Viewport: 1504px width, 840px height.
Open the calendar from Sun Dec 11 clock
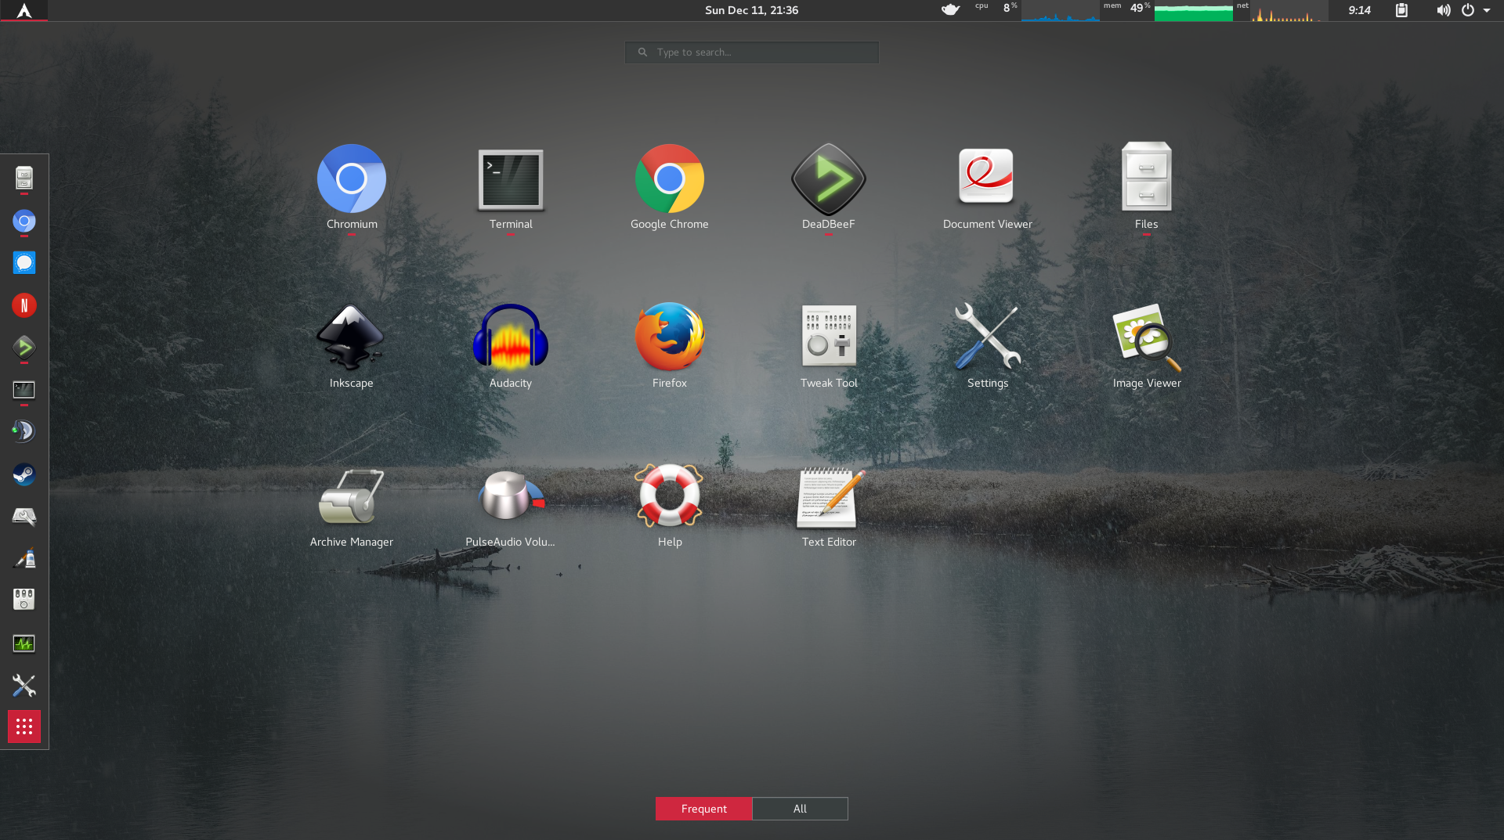[x=751, y=10]
